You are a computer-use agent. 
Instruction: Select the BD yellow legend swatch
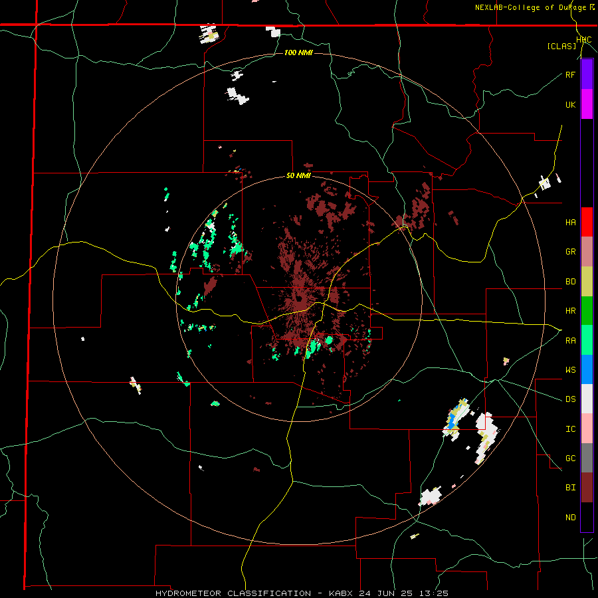587,282
